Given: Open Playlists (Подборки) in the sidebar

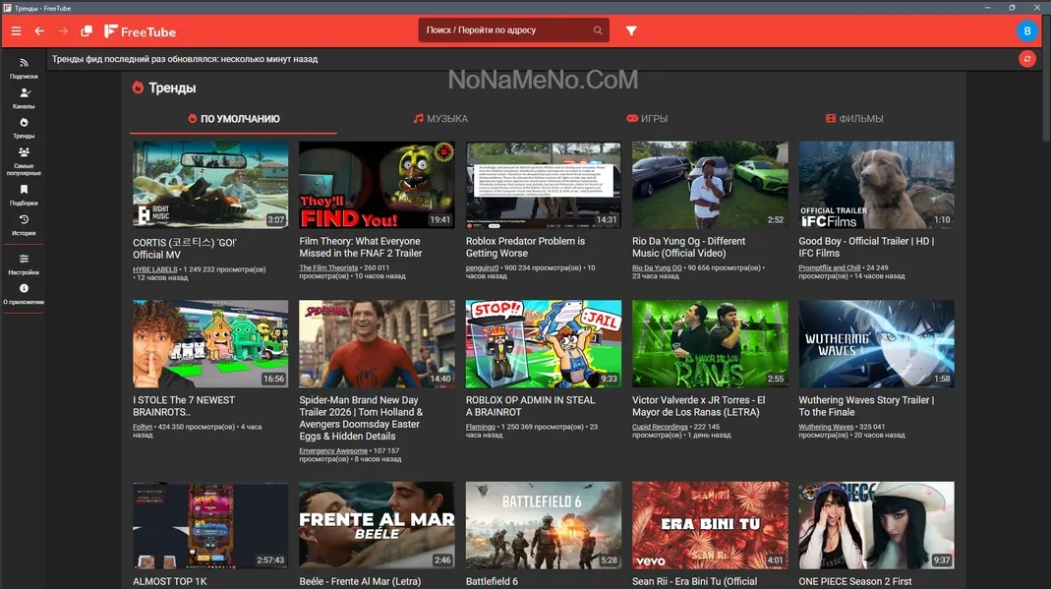Looking at the screenshot, I should [x=24, y=195].
